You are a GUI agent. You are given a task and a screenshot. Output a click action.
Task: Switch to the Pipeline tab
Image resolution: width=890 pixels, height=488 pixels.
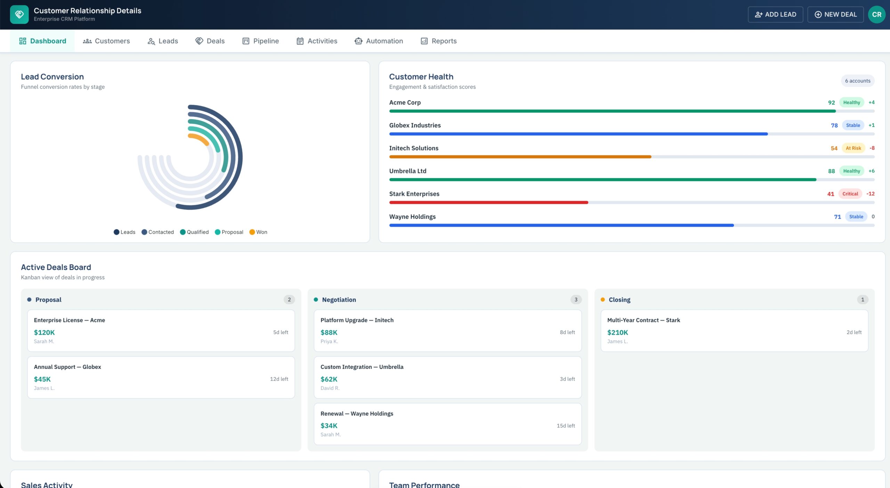[x=260, y=41]
